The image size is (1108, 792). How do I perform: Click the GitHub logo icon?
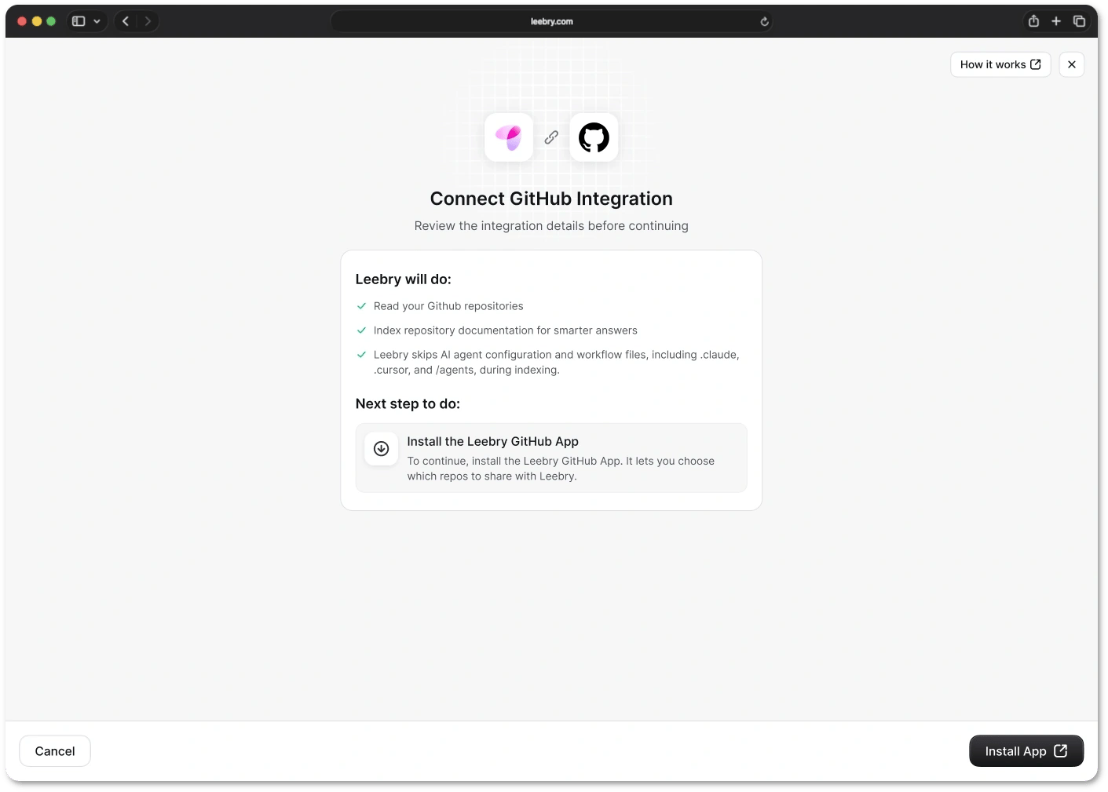click(x=594, y=137)
